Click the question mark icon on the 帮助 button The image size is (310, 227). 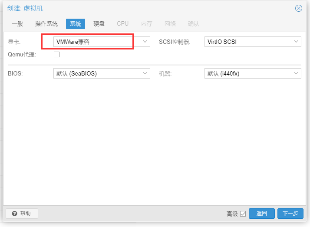(14, 214)
